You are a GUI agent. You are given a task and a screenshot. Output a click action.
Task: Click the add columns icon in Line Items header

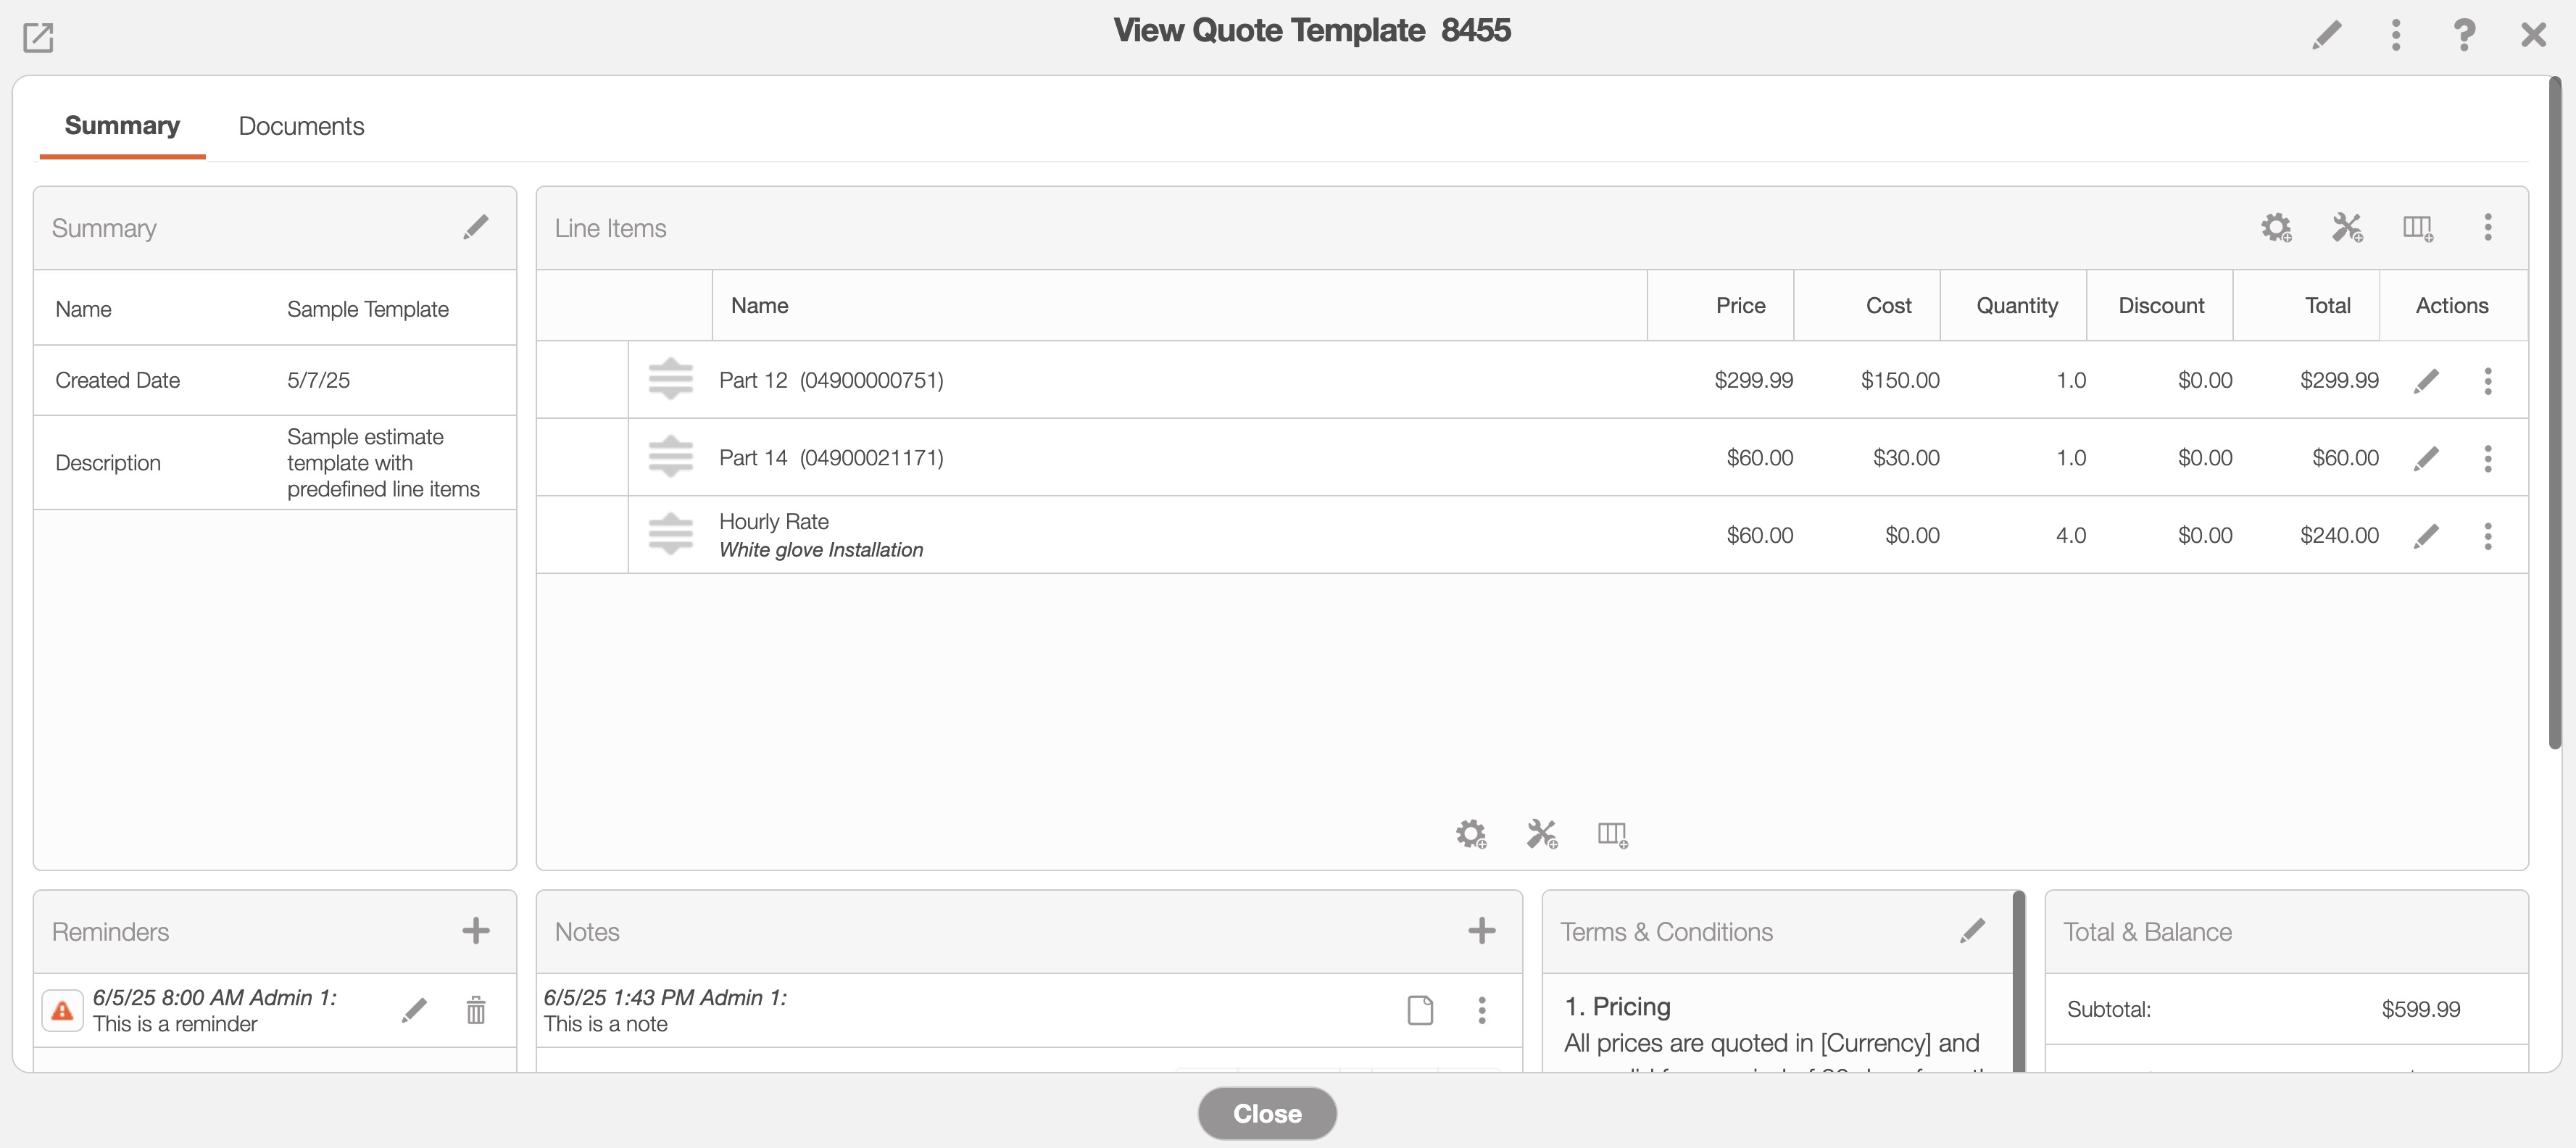(2417, 227)
